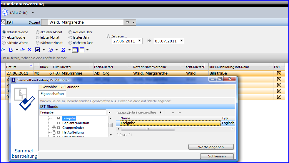The width and height of the screenshot is (289, 163).
Task: Click the blue X delete icon
Action: [29, 50]
